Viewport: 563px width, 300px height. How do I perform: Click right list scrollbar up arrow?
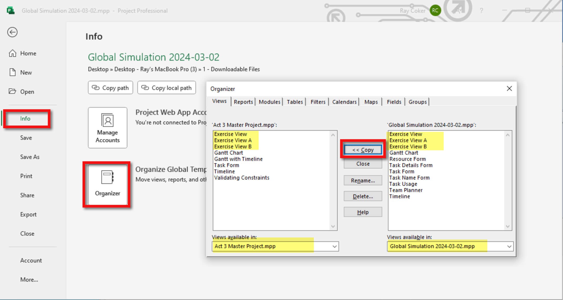click(x=508, y=135)
